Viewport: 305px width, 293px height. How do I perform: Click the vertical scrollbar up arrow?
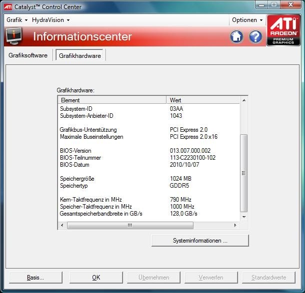click(244, 100)
